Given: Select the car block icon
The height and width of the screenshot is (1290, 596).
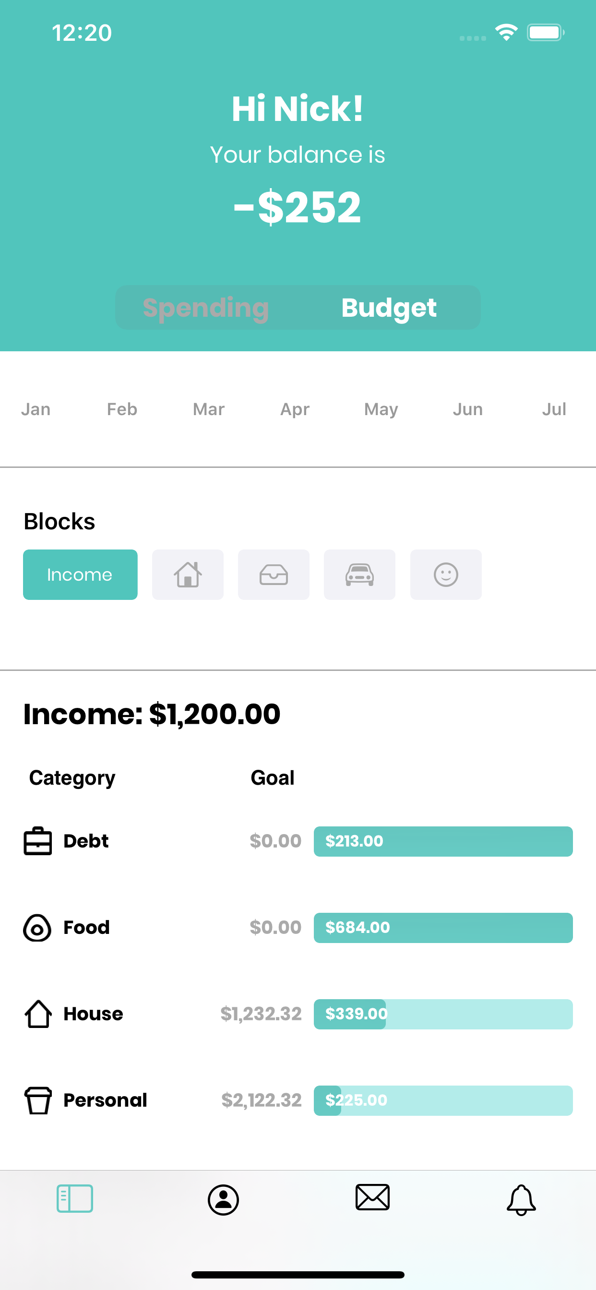Looking at the screenshot, I should pos(359,574).
